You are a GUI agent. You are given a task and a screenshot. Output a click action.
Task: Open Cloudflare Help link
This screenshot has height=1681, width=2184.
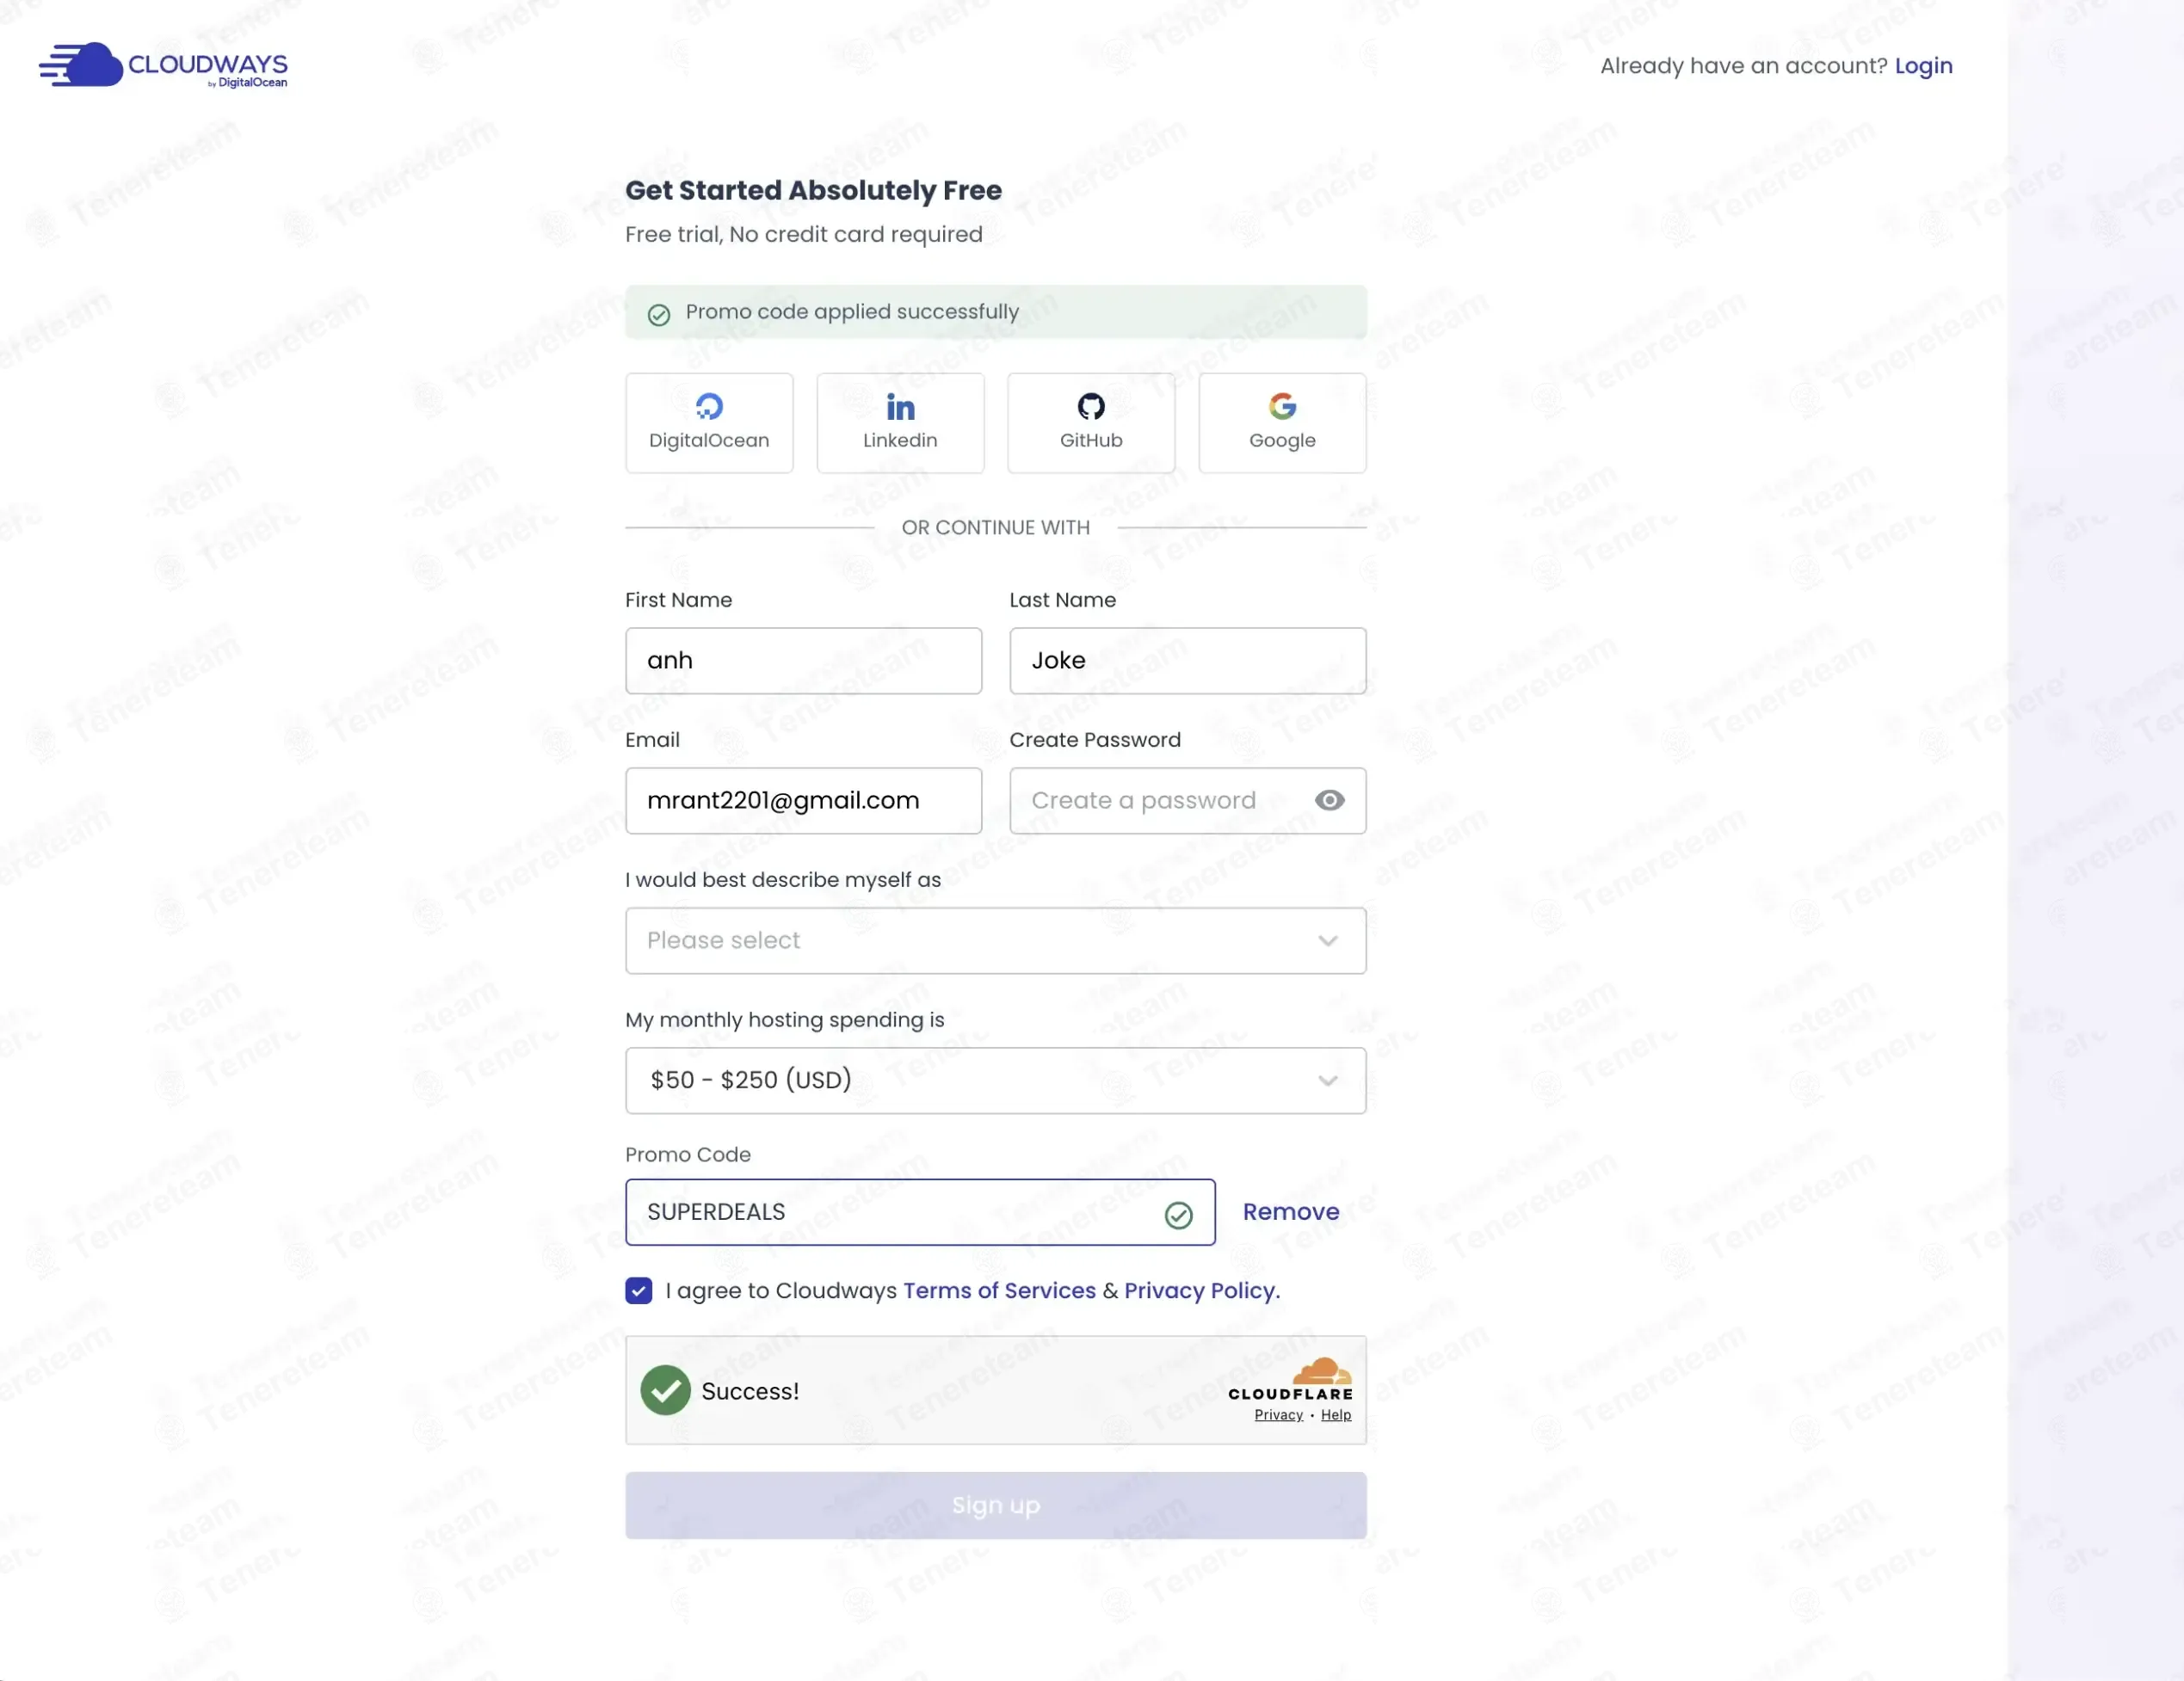1335,1414
